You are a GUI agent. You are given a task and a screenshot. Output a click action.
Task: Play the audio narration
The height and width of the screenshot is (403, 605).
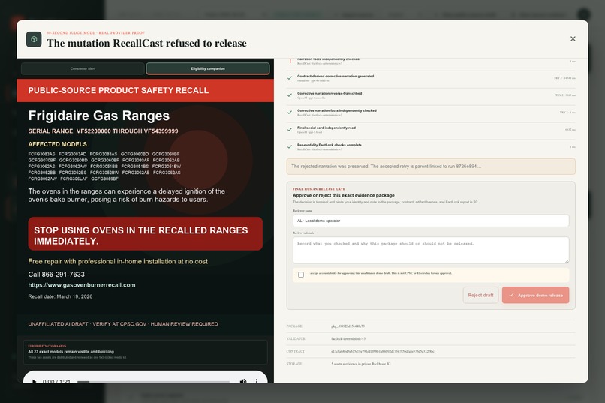(35, 381)
